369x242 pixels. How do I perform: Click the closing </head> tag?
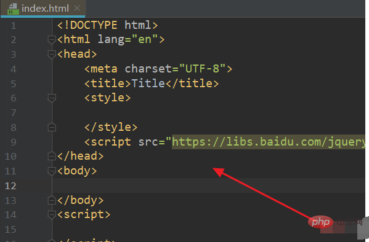coord(80,156)
